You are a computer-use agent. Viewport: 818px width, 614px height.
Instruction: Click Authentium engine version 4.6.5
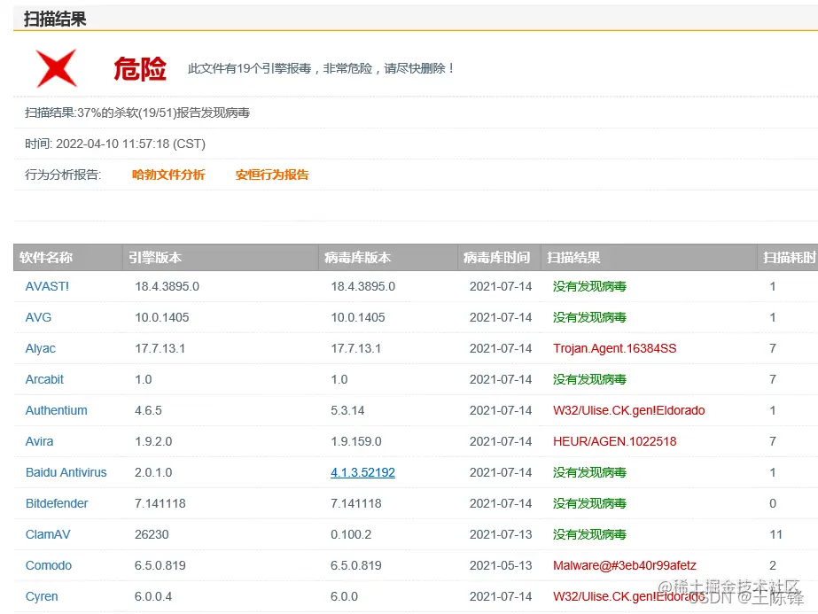pyautogui.click(x=148, y=410)
